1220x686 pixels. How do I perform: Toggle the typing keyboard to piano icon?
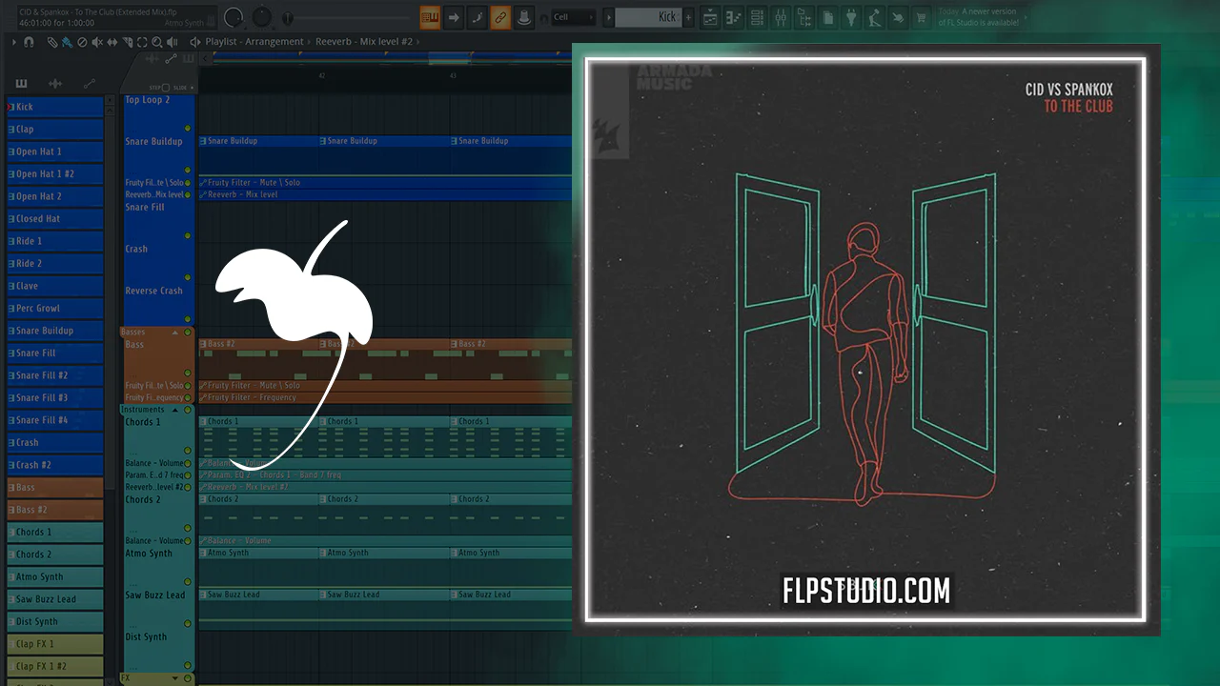[x=430, y=17]
